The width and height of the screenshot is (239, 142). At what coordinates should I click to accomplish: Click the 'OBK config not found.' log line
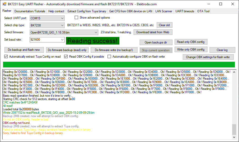17,123
